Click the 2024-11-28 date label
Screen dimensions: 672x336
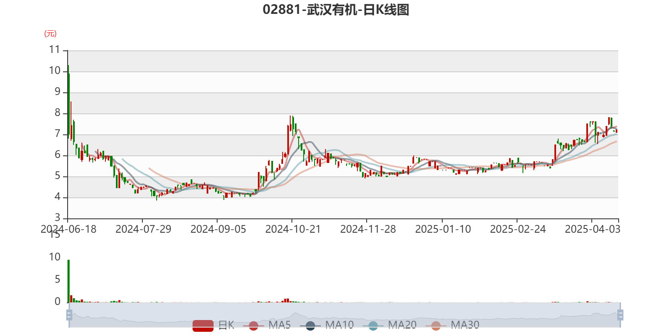pos(368,229)
